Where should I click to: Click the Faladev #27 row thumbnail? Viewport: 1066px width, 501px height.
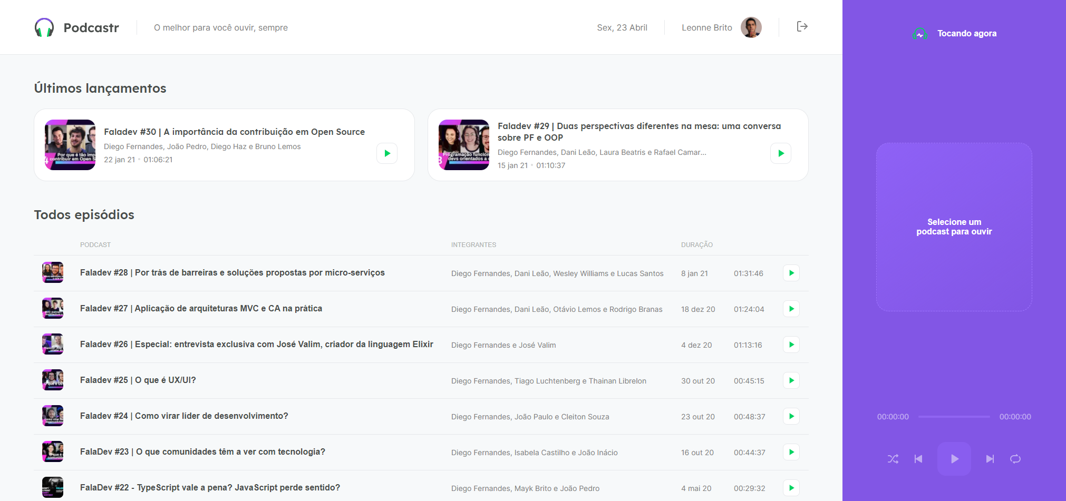point(53,309)
